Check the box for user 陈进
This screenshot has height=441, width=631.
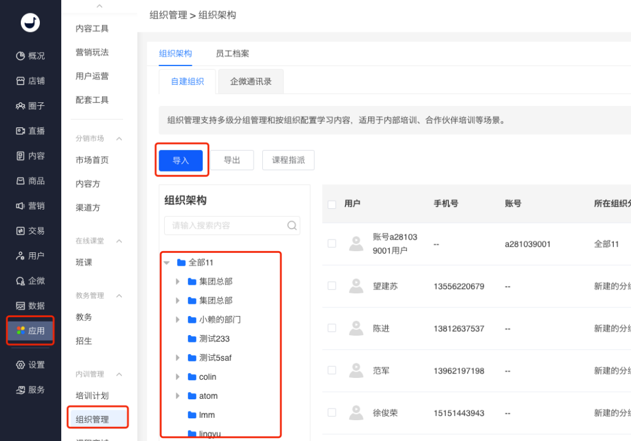tap(332, 328)
